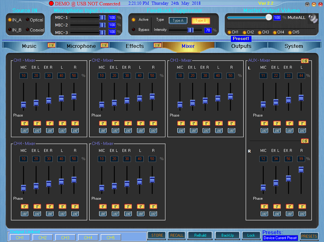Click the Master Output Volume slider knob
324x242 pixels.
click(x=269, y=17)
